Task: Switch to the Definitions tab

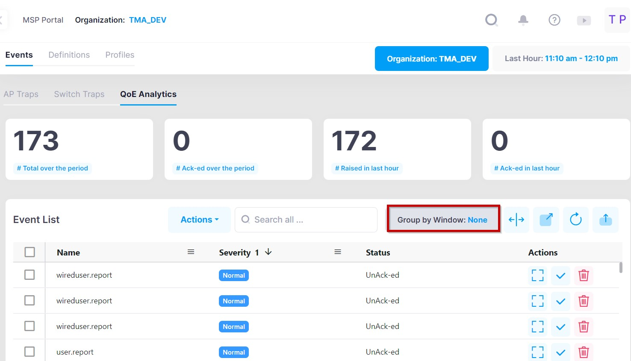Action: (x=69, y=55)
